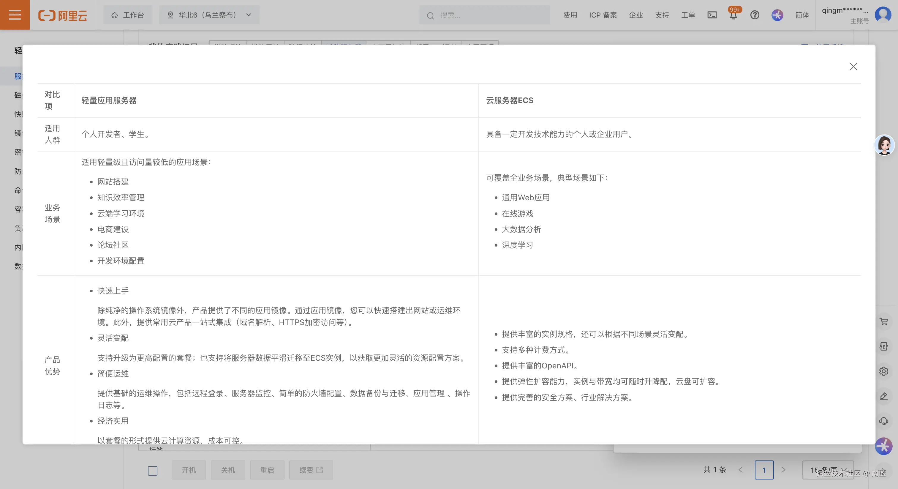Open the 企业 menu
Image resolution: width=898 pixels, height=489 pixels.
click(x=636, y=15)
